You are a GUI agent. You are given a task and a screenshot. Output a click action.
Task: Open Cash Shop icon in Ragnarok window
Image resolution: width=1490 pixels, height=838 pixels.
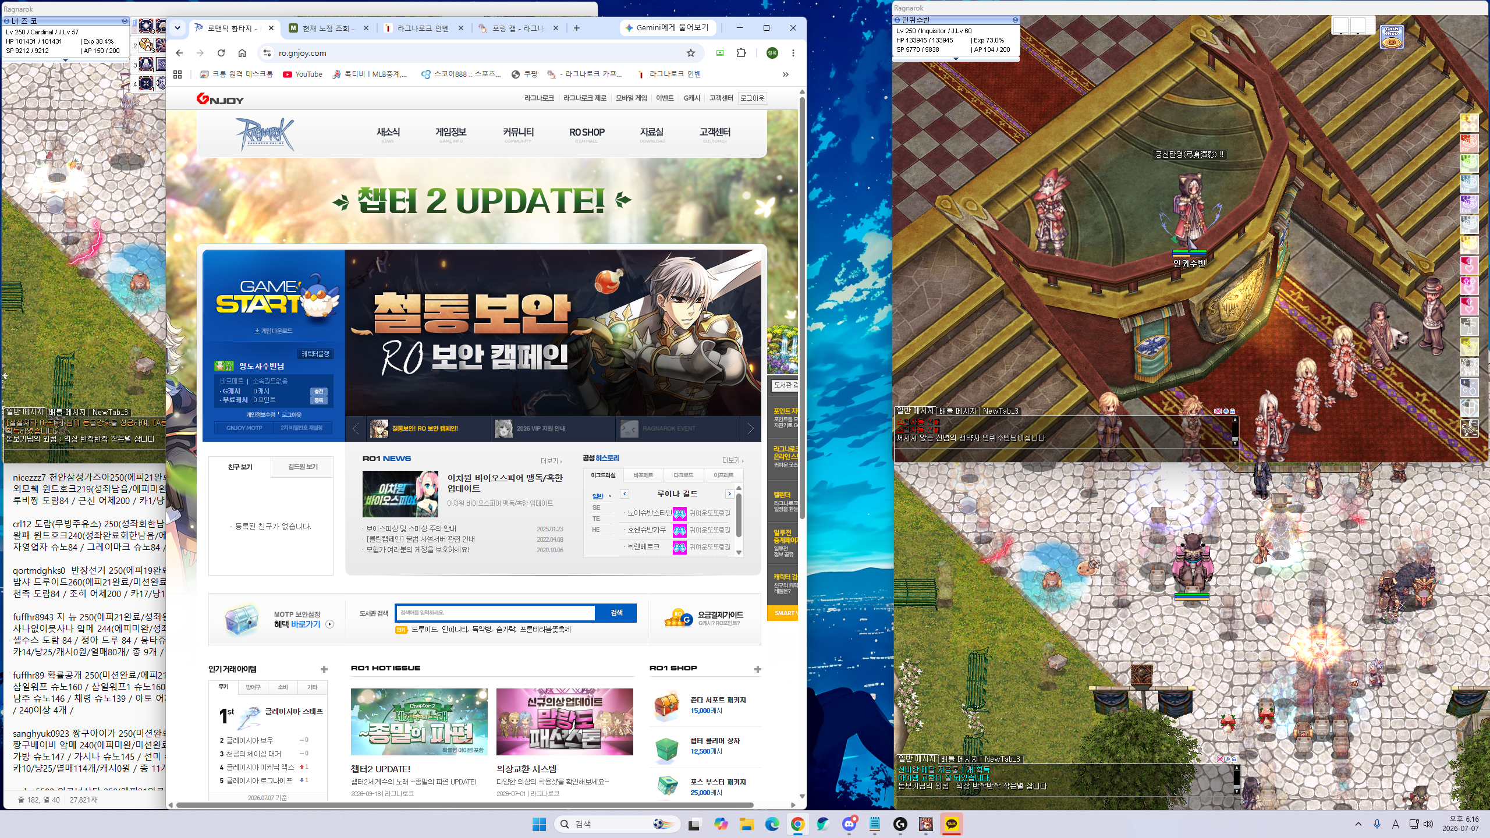pyautogui.click(x=1392, y=37)
